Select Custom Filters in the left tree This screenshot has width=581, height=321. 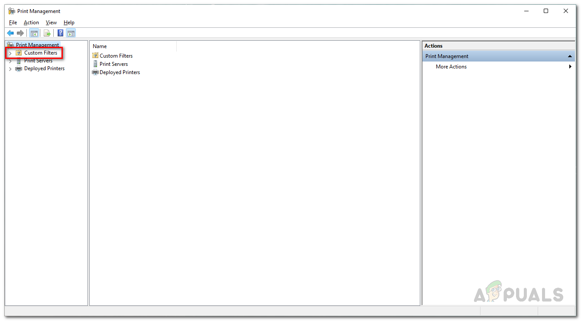(x=41, y=53)
